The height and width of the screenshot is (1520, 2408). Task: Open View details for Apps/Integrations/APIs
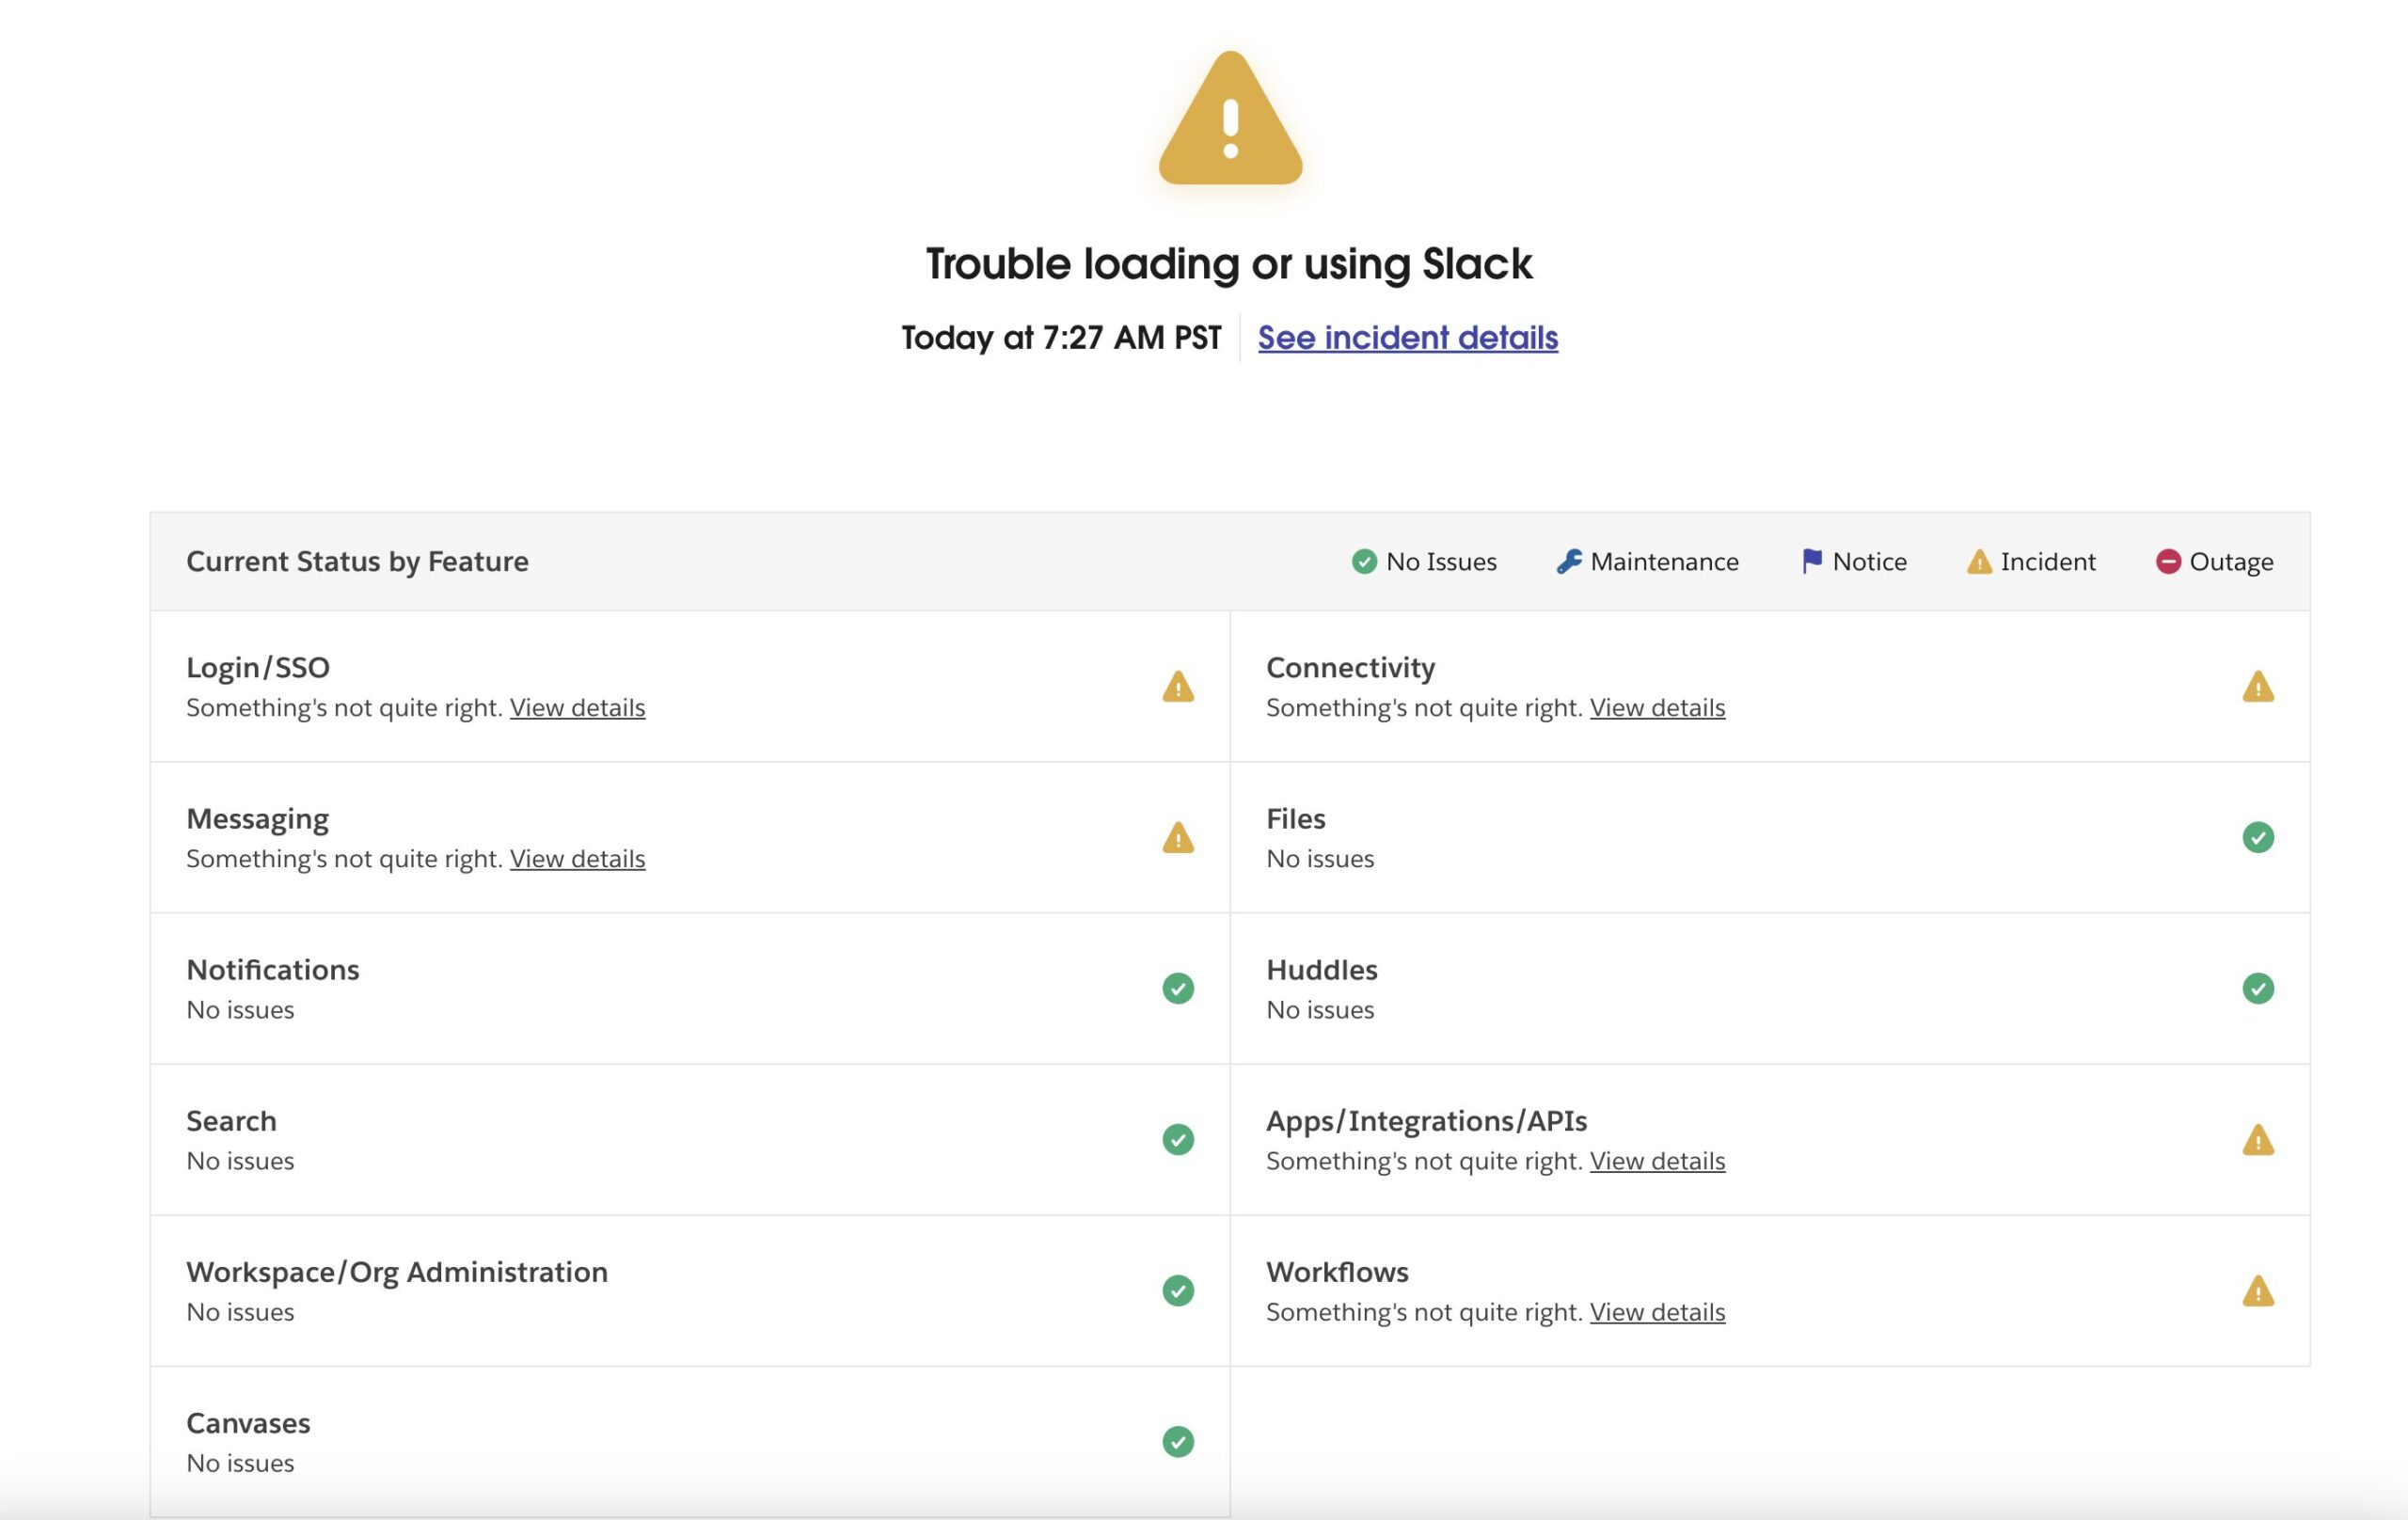click(x=1657, y=1161)
